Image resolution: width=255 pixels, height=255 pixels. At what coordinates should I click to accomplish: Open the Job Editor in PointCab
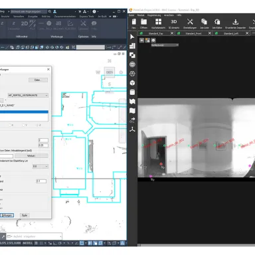click(x=217, y=22)
